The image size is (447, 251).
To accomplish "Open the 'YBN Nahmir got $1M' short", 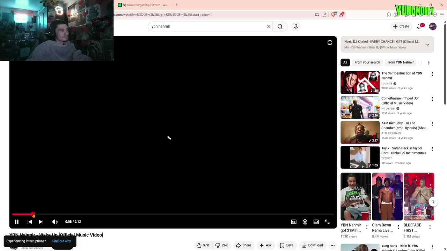I will 356,197.
